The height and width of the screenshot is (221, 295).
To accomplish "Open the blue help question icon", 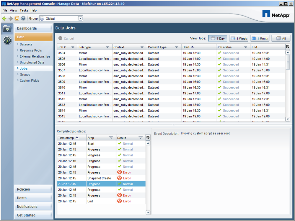I will coord(23,18).
